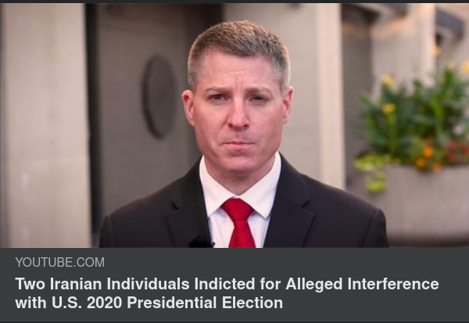This screenshot has width=469, height=323.
Task: Click 'Presidential Election' in the link title
Action: tap(205, 303)
